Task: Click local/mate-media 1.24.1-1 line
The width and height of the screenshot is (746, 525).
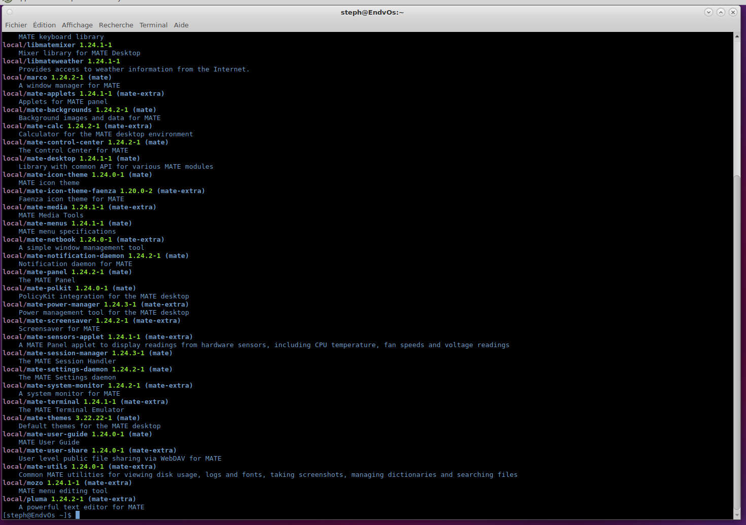Action: coord(80,207)
